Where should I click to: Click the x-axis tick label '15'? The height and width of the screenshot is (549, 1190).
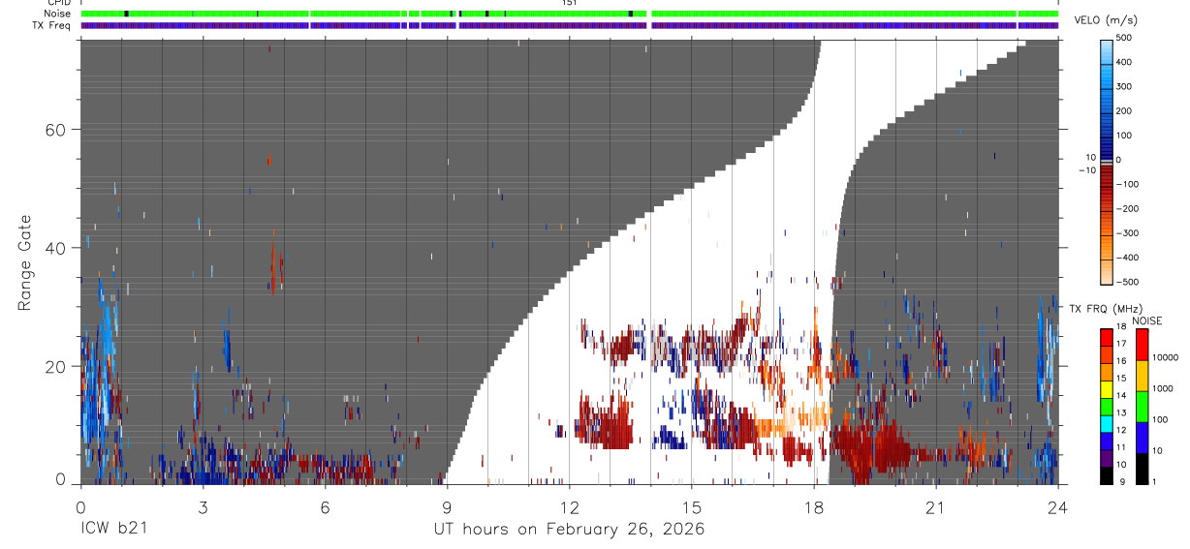click(x=692, y=506)
